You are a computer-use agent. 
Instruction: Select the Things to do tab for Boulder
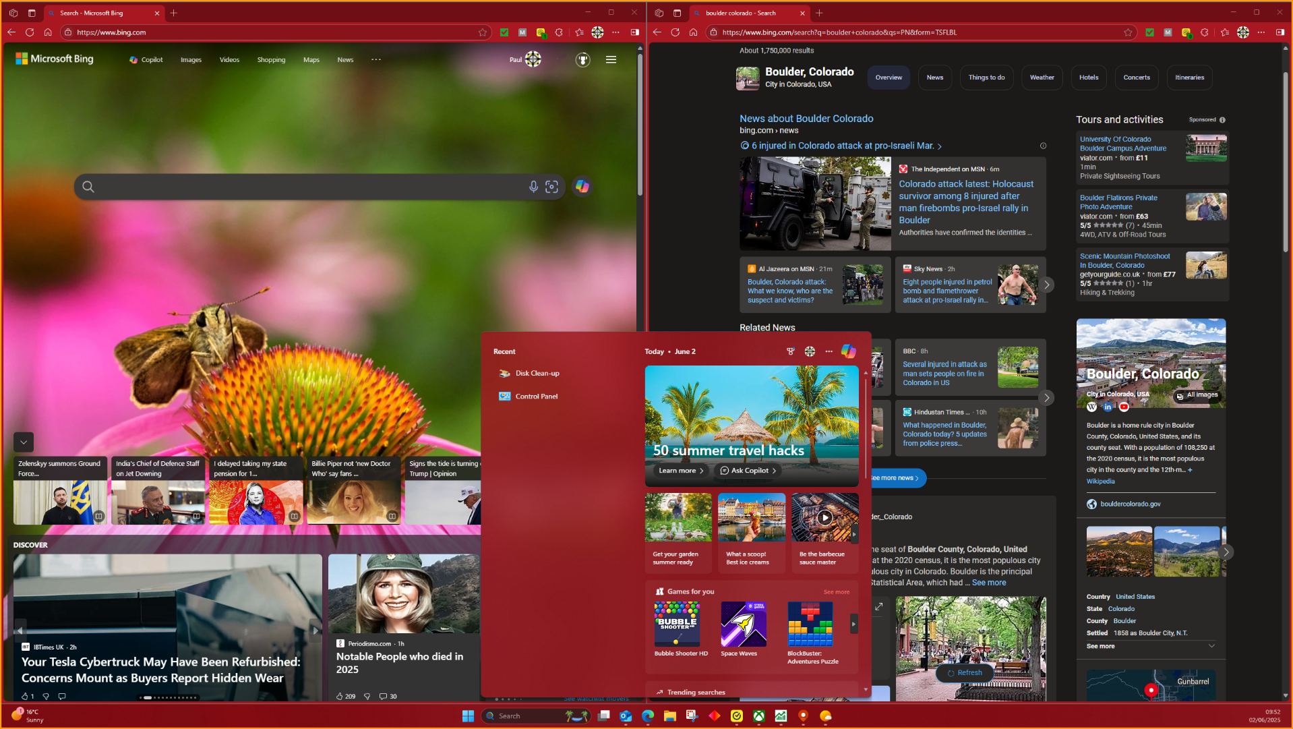pyautogui.click(x=986, y=78)
